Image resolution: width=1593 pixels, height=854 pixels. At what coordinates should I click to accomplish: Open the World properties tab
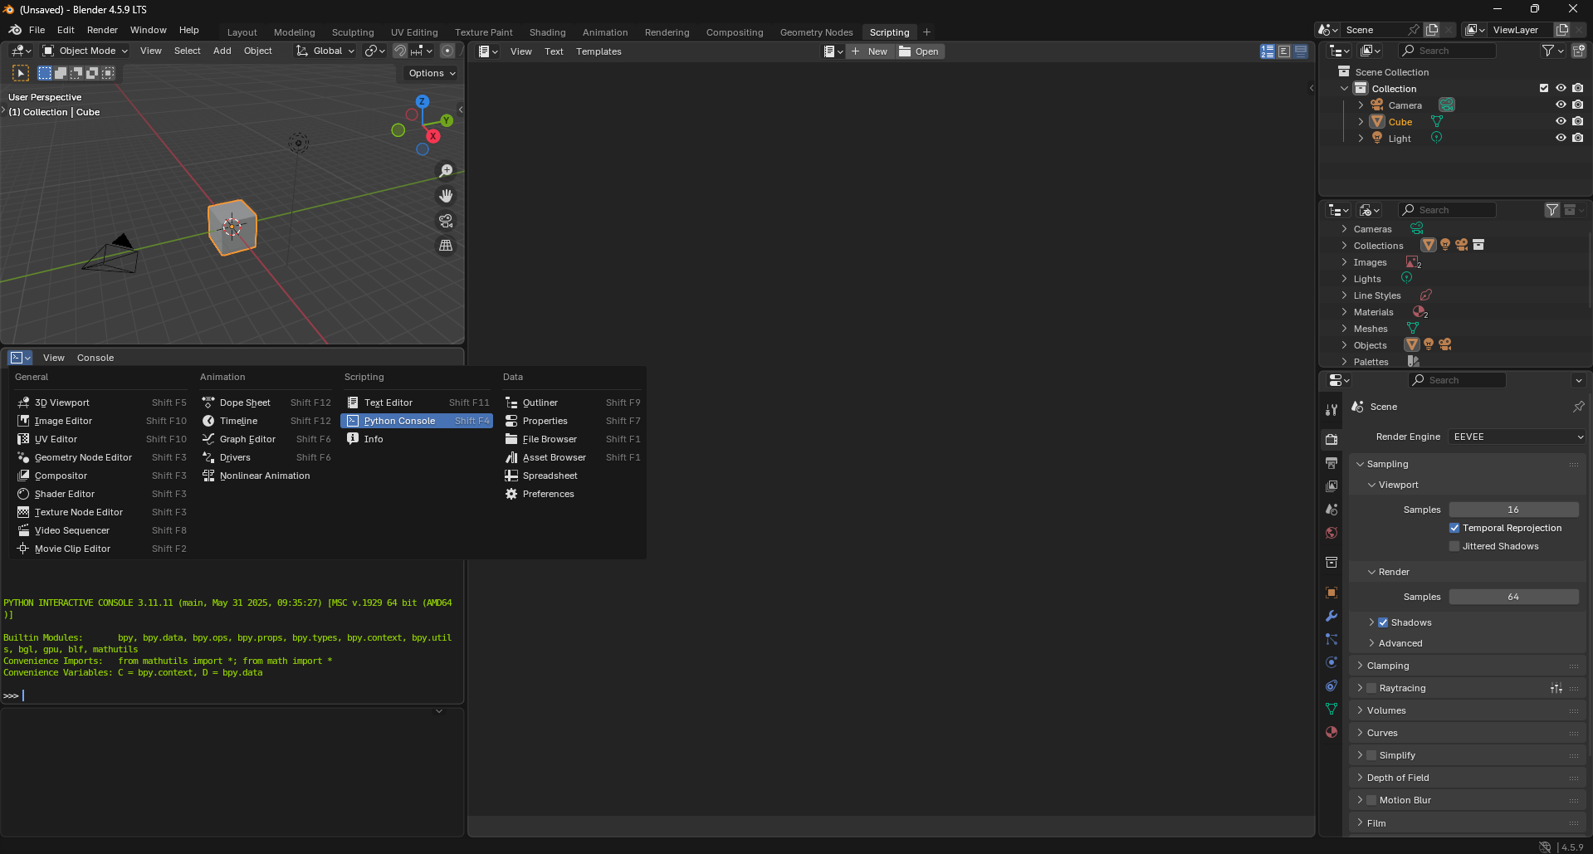point(1332,532)
